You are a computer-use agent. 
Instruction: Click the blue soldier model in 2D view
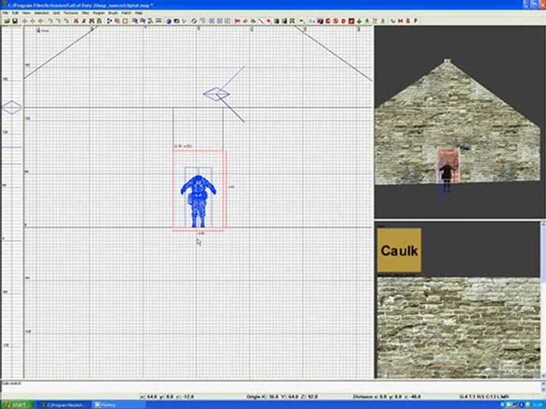198,201
